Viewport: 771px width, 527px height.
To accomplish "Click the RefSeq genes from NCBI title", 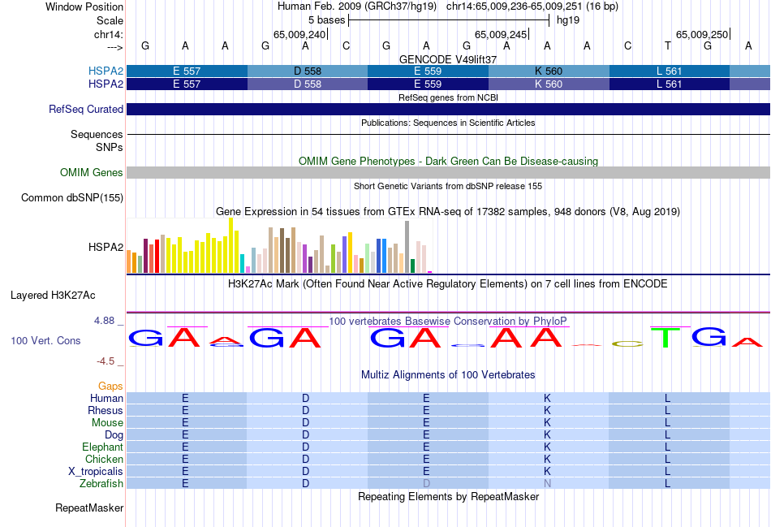I will coord(448,97).
